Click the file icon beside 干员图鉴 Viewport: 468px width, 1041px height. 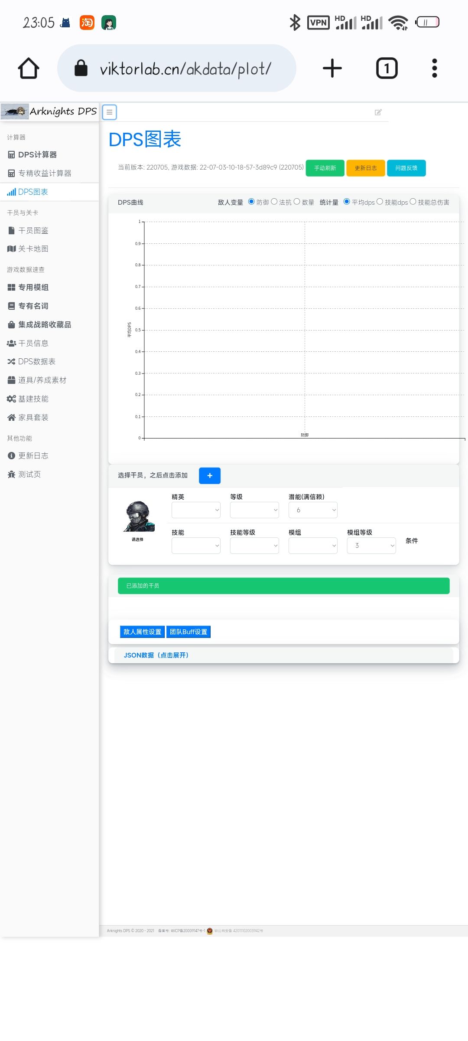[11, 230]
